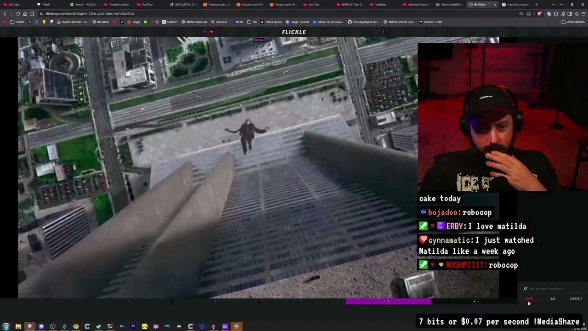Viewport: 588px width, 331px height.
Task: Open the StreamElements bookmark
Action: (x=73, y=22)
